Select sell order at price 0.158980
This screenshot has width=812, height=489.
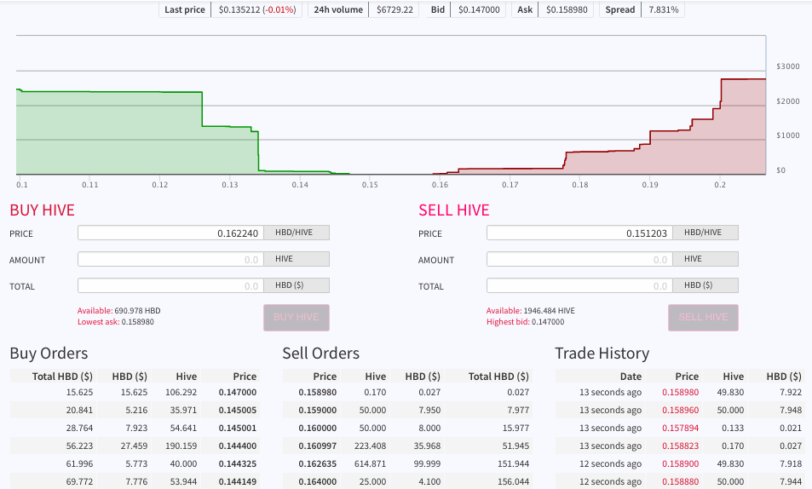click(x=407, y=392)
